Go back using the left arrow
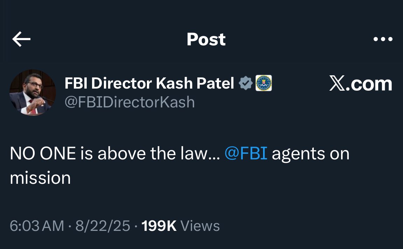Viewport: 403px width, 249px height. point(21,39)
